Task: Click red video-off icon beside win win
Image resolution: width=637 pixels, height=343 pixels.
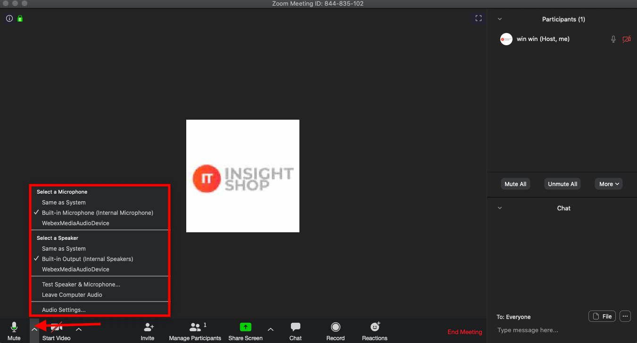Action: tap(627, 39)
